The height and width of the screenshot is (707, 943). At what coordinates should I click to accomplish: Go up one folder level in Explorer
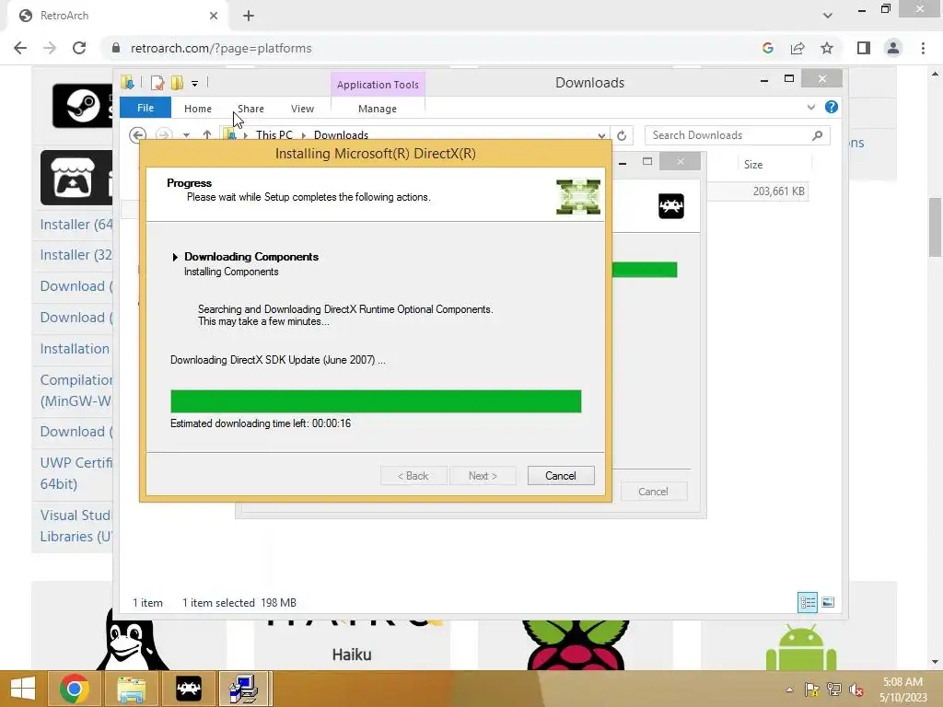click(x=207, y=135)
